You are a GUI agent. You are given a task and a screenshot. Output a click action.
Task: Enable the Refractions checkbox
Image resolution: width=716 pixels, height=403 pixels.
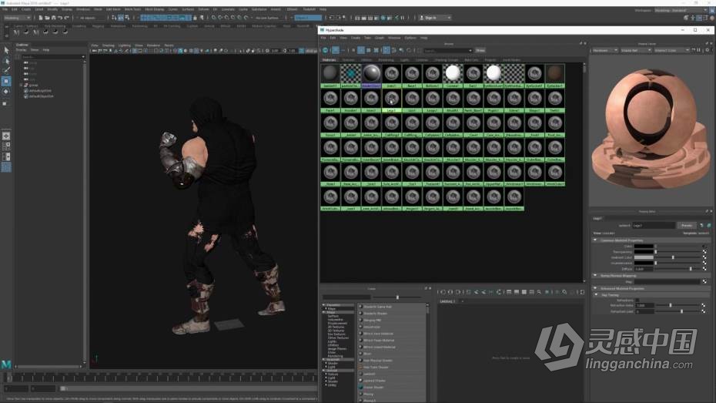637,301
